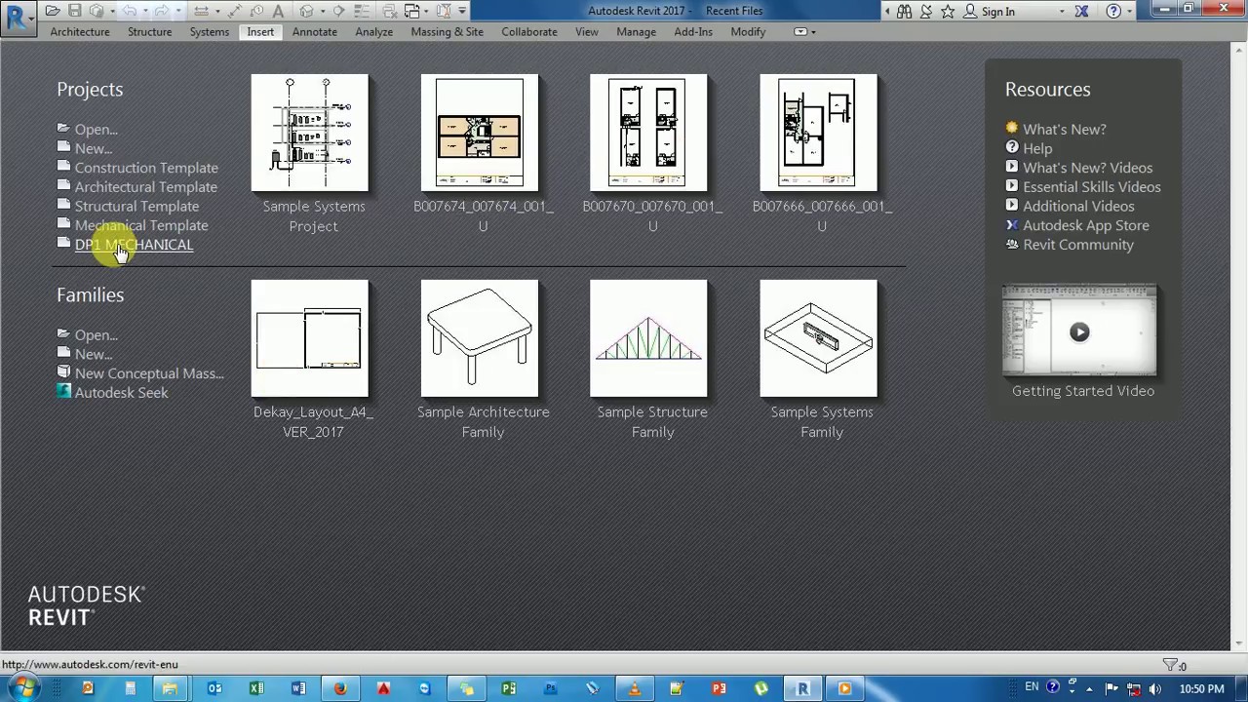Image resolution: width=1248 pixels, height=702 pixels.
Task: Click the filter icon in status bar
Action: (1170, 665)
